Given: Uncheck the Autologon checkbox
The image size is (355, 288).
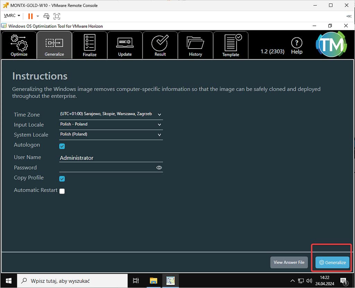Looking at the screenshot, I should pos(62,146).
